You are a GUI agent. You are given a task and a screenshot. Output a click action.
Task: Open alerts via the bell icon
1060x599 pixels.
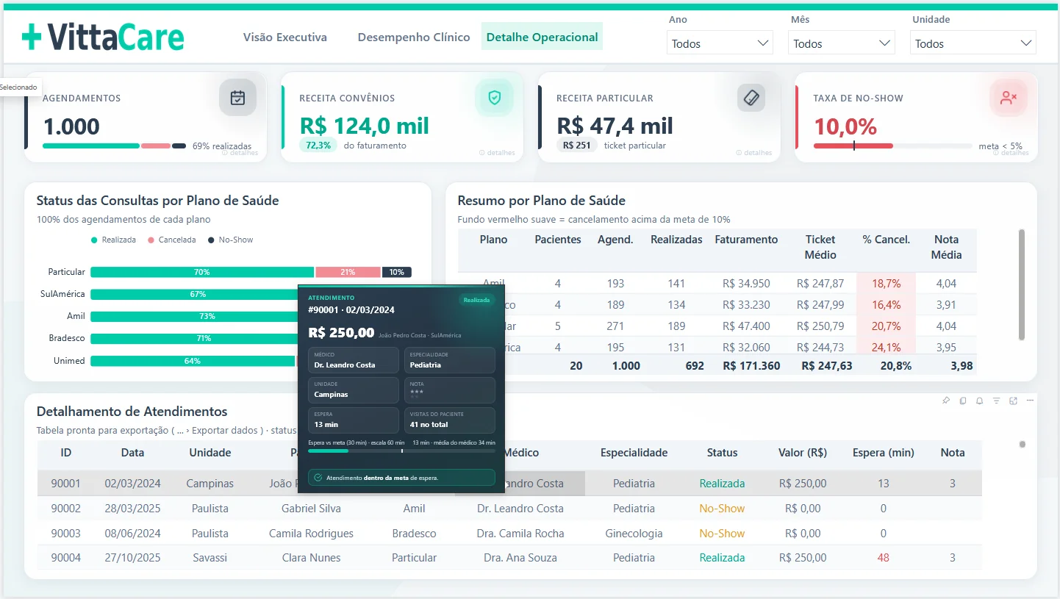[x=980, y=401]
